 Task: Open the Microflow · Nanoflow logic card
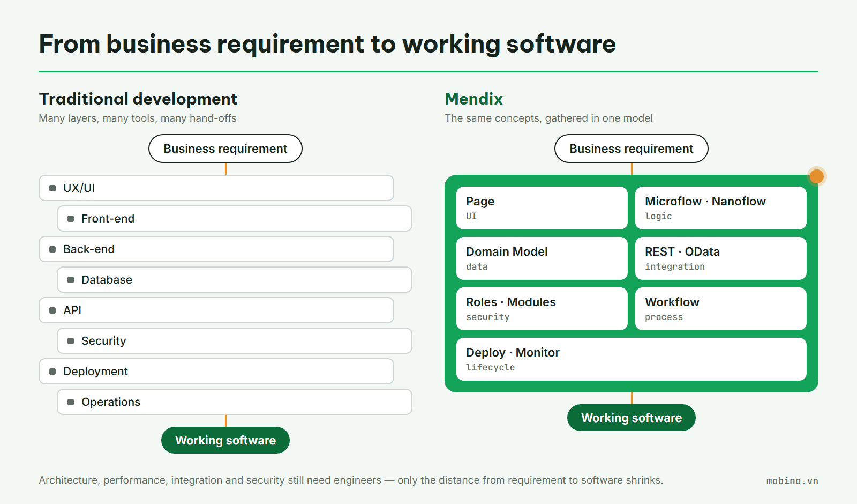[x=721, y=208]
